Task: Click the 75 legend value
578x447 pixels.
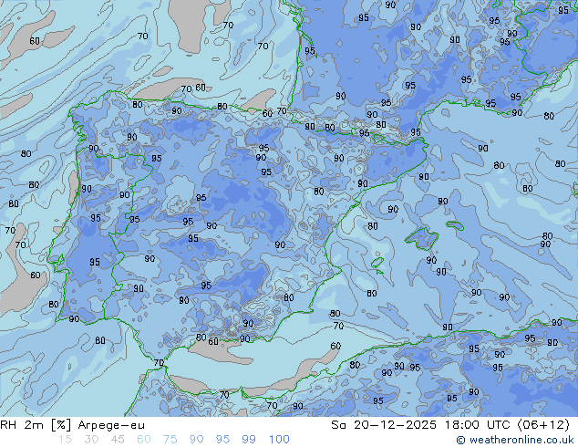Action: coord(170,440)
